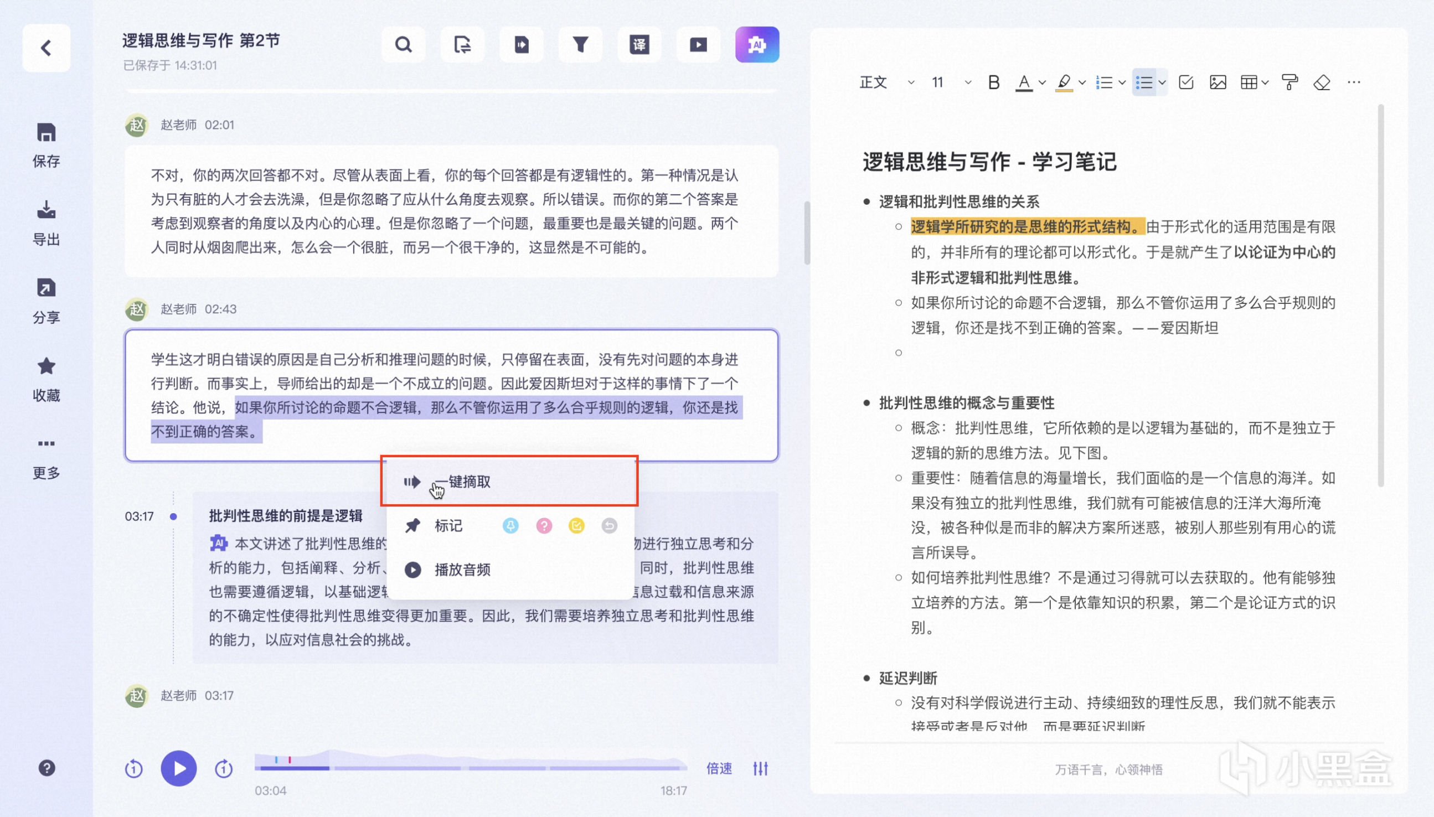Insert an image into the note
The width and height of the screenshot is (1434, 817).
tap(1218, 82)
